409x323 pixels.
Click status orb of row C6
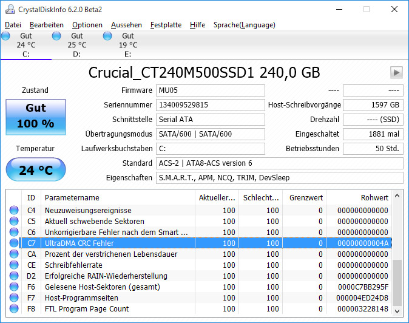tap(14, 232)
